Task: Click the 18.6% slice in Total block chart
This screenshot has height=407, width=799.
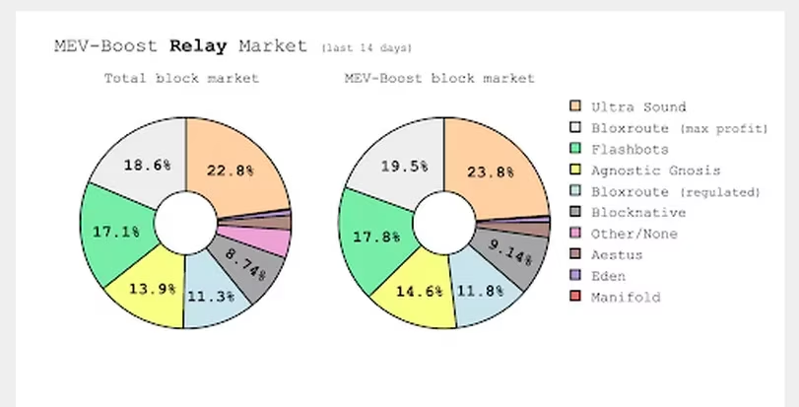Action: 145,165
